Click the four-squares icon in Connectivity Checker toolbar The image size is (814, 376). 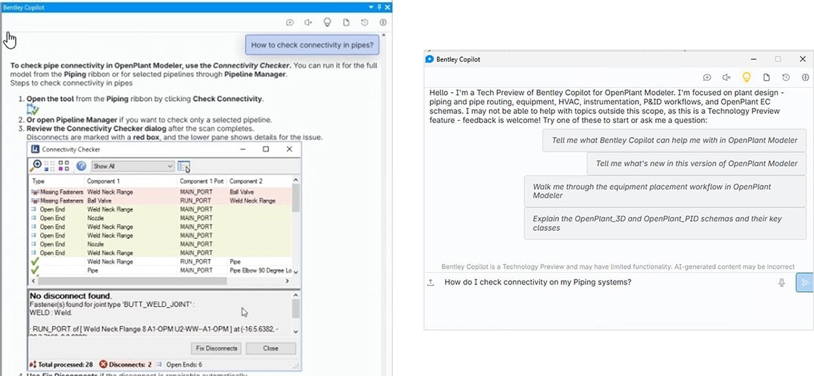coord(64,165)
